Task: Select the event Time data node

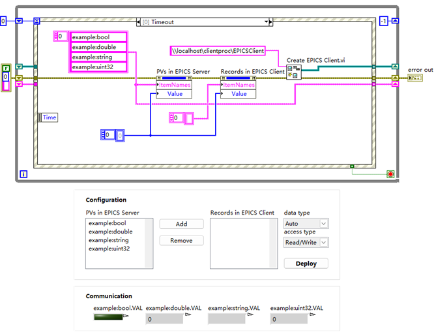Action: 48,117
